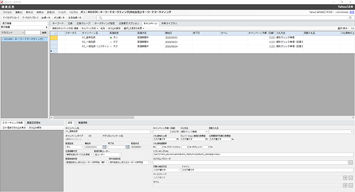Screen dimensions: 355x192
Task: Switch to the 関連情報 tab
Action: click(83, 123)
